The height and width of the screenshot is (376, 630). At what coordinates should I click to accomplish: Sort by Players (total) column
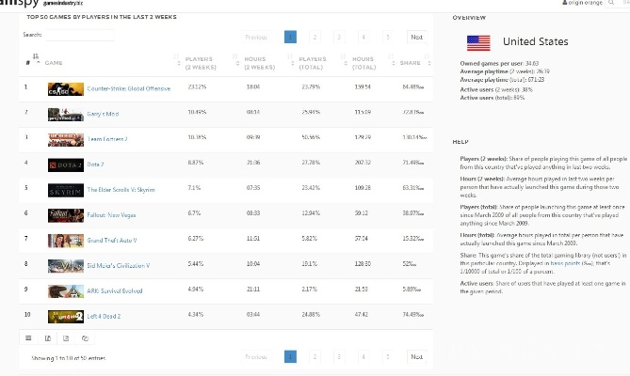pyautogui.click(x=313, y=63)
